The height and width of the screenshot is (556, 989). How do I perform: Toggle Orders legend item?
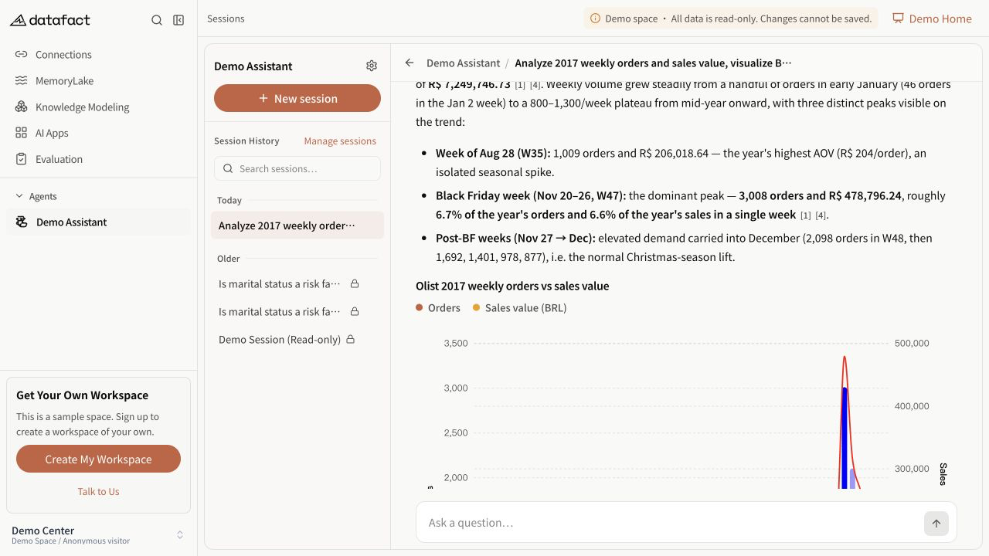438,307
